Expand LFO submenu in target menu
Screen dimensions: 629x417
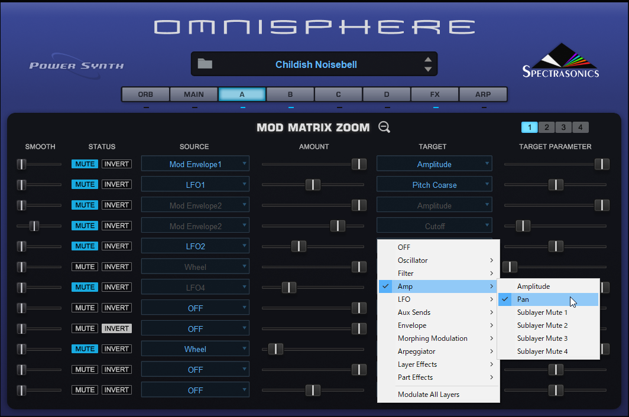439,299
